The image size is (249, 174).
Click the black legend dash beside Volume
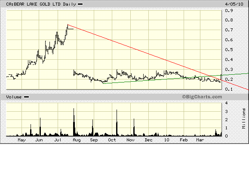[x=26, y=97]
